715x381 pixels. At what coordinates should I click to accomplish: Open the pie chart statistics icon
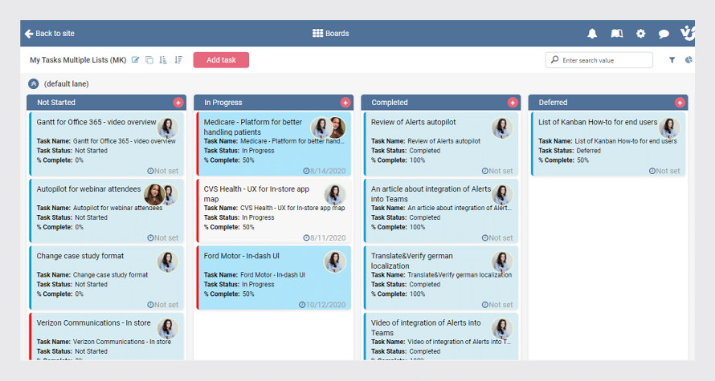coord(688,59)
